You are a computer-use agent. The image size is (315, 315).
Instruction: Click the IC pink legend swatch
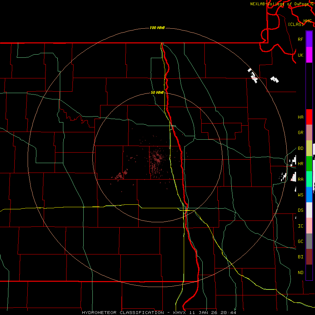(x=309, y=226)
